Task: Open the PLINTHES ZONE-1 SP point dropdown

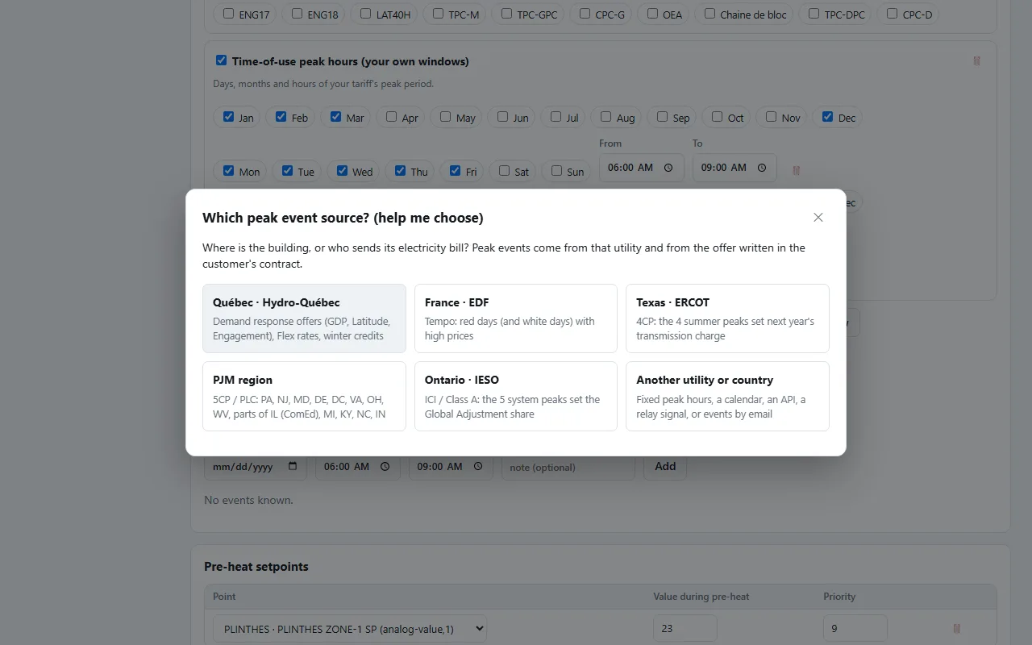Action: [350, 629]
